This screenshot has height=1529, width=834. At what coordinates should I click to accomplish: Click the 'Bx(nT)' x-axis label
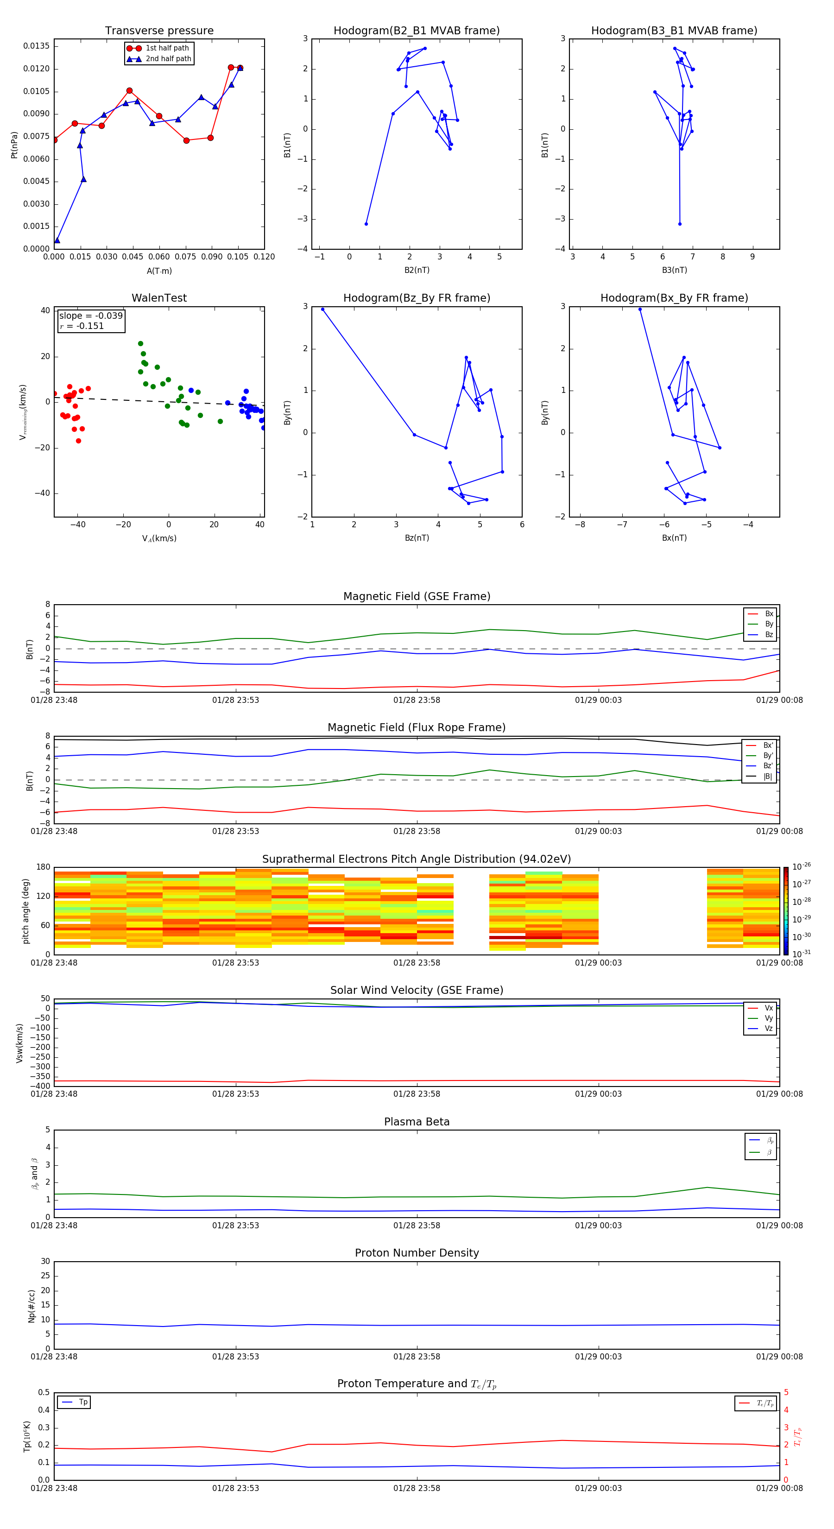point(674,538)
